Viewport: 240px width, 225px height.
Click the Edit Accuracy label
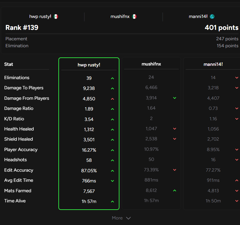click(x=19, y=170)
